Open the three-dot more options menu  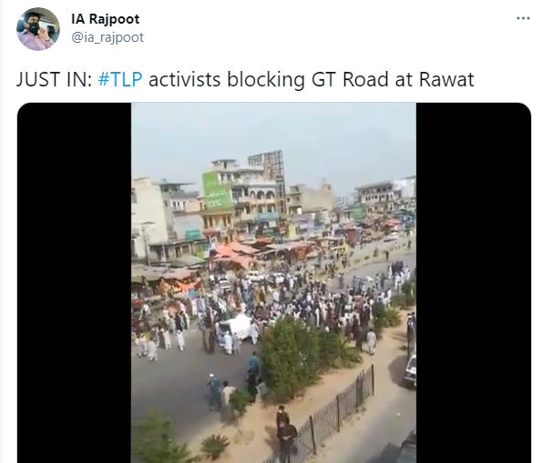click(x=523, y=18)
